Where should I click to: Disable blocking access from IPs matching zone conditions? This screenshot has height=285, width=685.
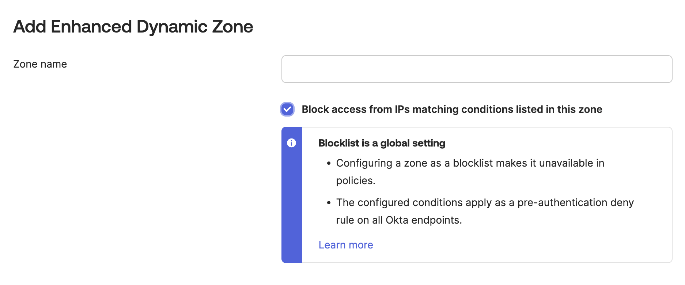tap(287, 109)
